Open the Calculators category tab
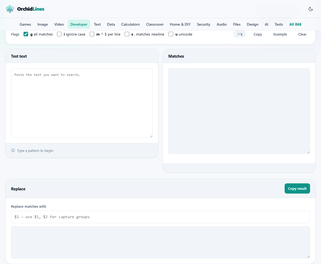Screen dimensions: 321x264 131,24
